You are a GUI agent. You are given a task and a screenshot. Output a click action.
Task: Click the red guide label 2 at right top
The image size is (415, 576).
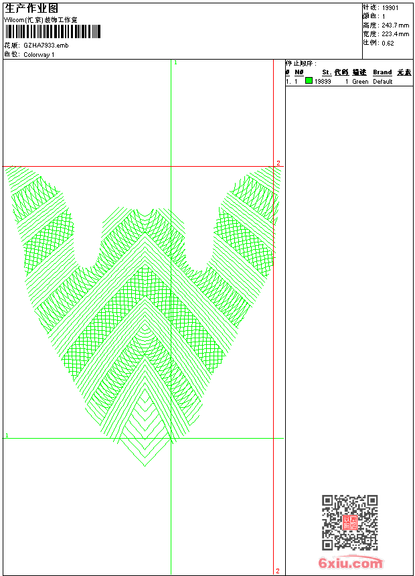(278, 163)
